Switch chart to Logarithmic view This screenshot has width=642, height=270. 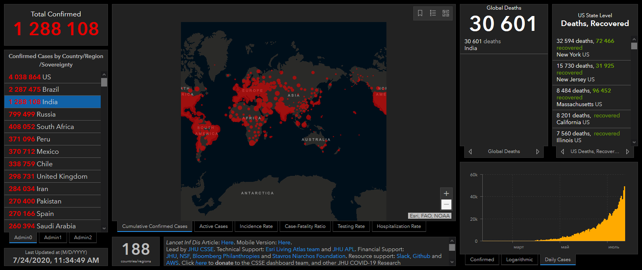pyautogui.click(x=520, y=260)
